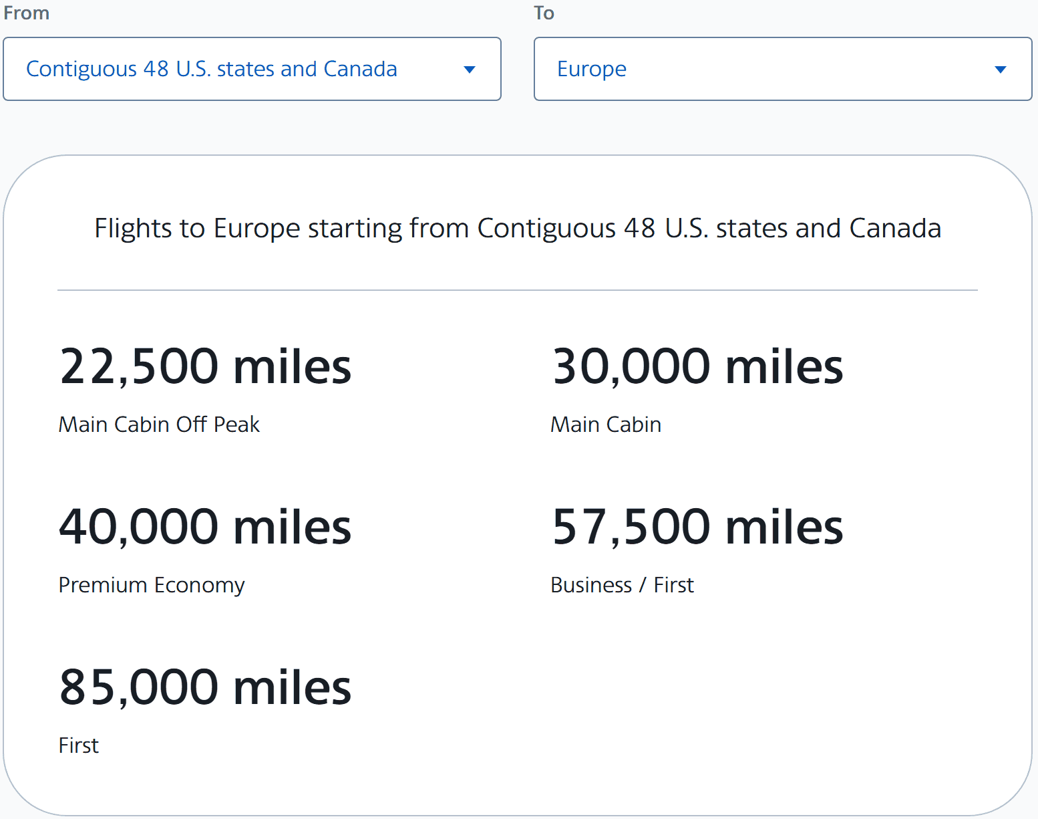Screen dimensions: 1038x819
Task: Open the To region dropdown
Action: click(783, 69)
